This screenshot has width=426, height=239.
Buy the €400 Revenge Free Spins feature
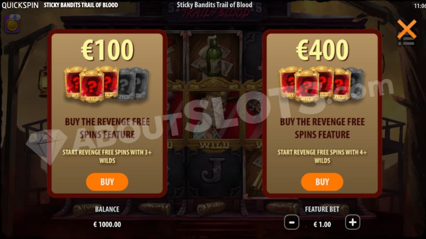click(x=322, y=182)
